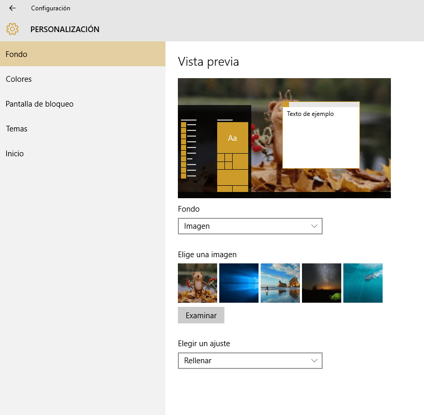This screenshot has height=415, width=424.
Task: Select the Fondo sidebar section
Action: tap(83, 54)
